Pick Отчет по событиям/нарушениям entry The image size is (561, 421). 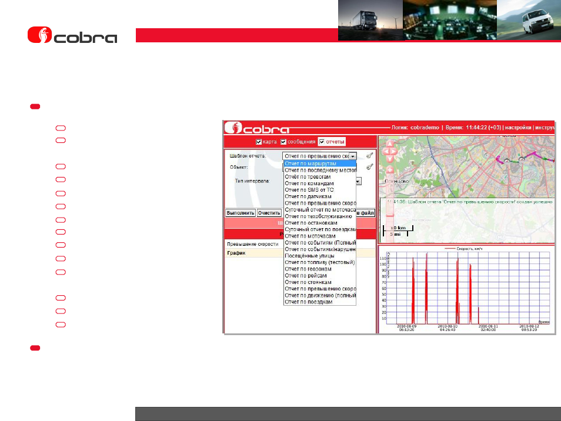[320, 249]
